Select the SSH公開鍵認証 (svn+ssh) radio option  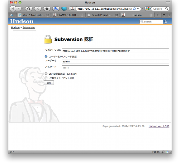pyautogui.click(x=46, y=73)
